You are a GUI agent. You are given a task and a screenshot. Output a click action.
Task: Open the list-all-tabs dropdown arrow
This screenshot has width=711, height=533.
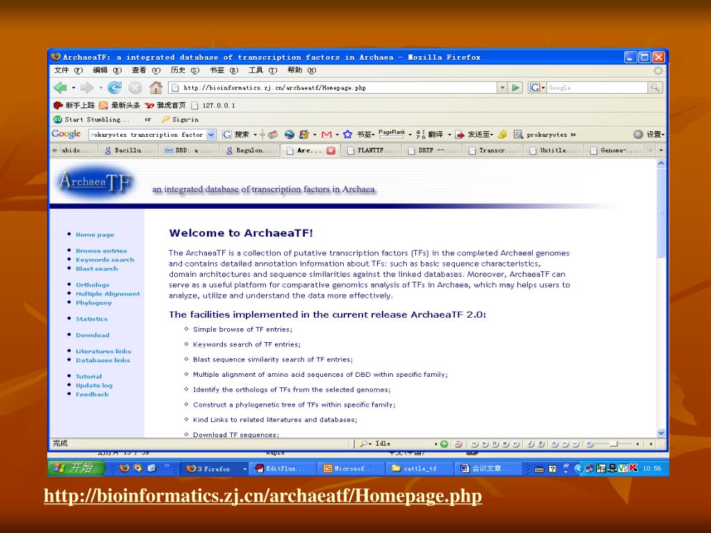click(661, 151)
